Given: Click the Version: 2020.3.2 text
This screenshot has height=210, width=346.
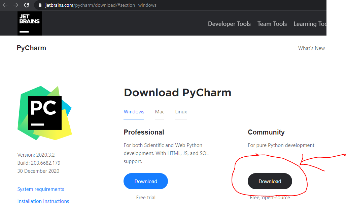Looking at the screenshot, I should click(x=36, y=155).
